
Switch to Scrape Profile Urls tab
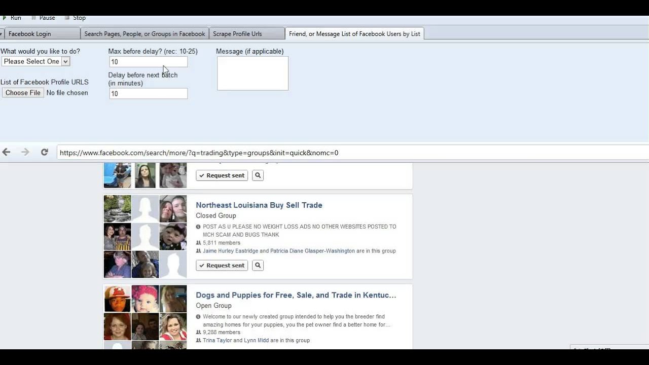point(247,33)
